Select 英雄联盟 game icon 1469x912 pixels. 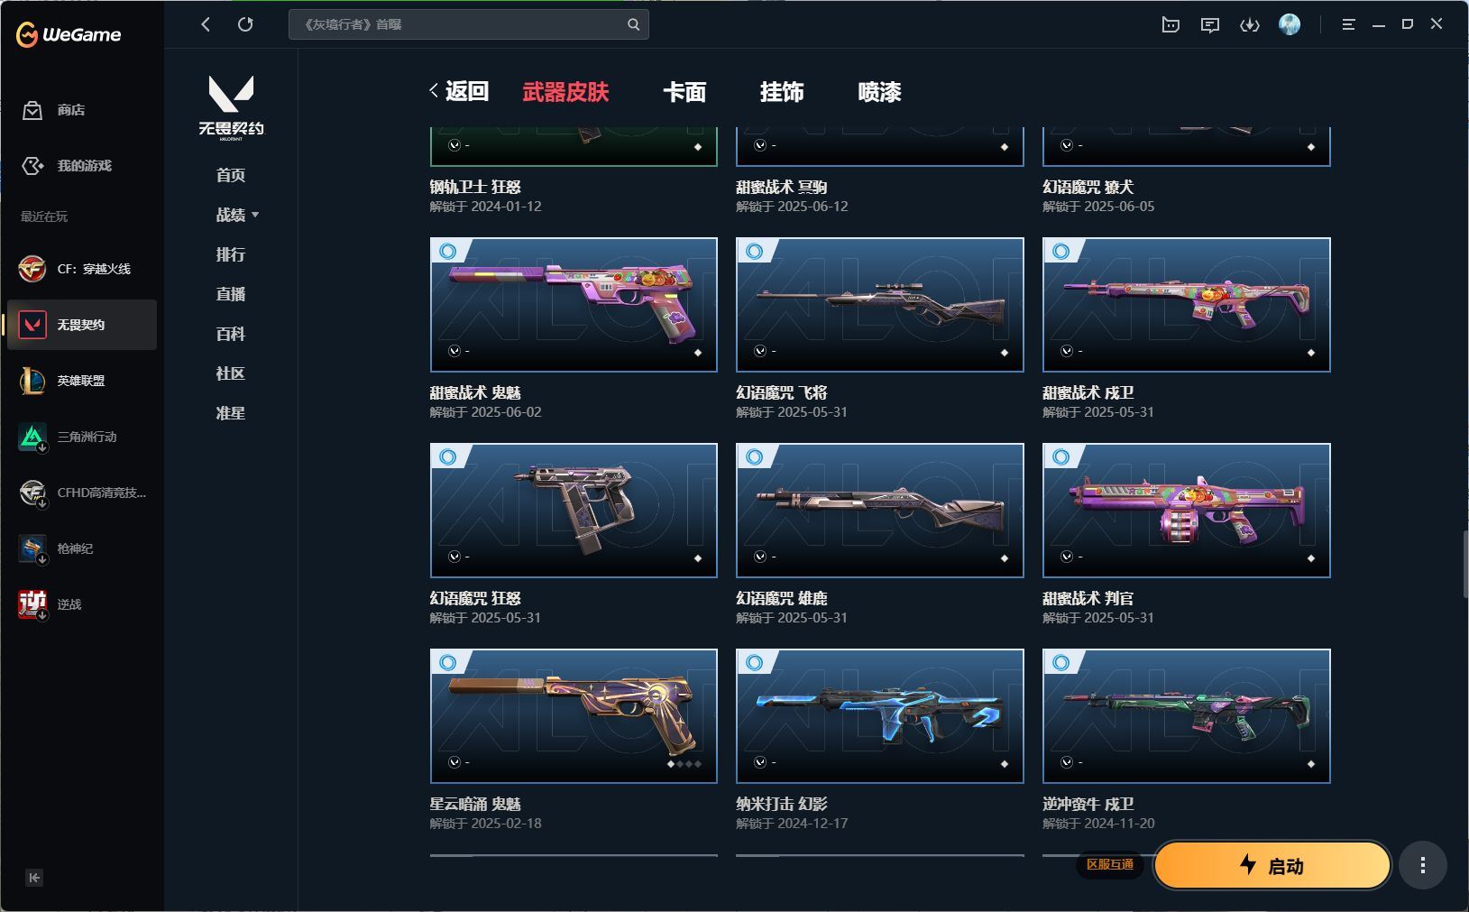click(x=32, y=381)
